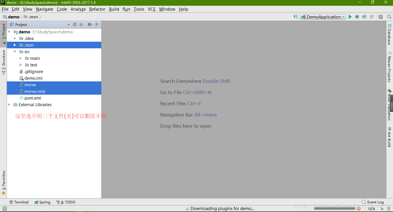393x212 pixels.
Task: Open the Event Log
Action: pyautogui.click(x=373, y=202)
